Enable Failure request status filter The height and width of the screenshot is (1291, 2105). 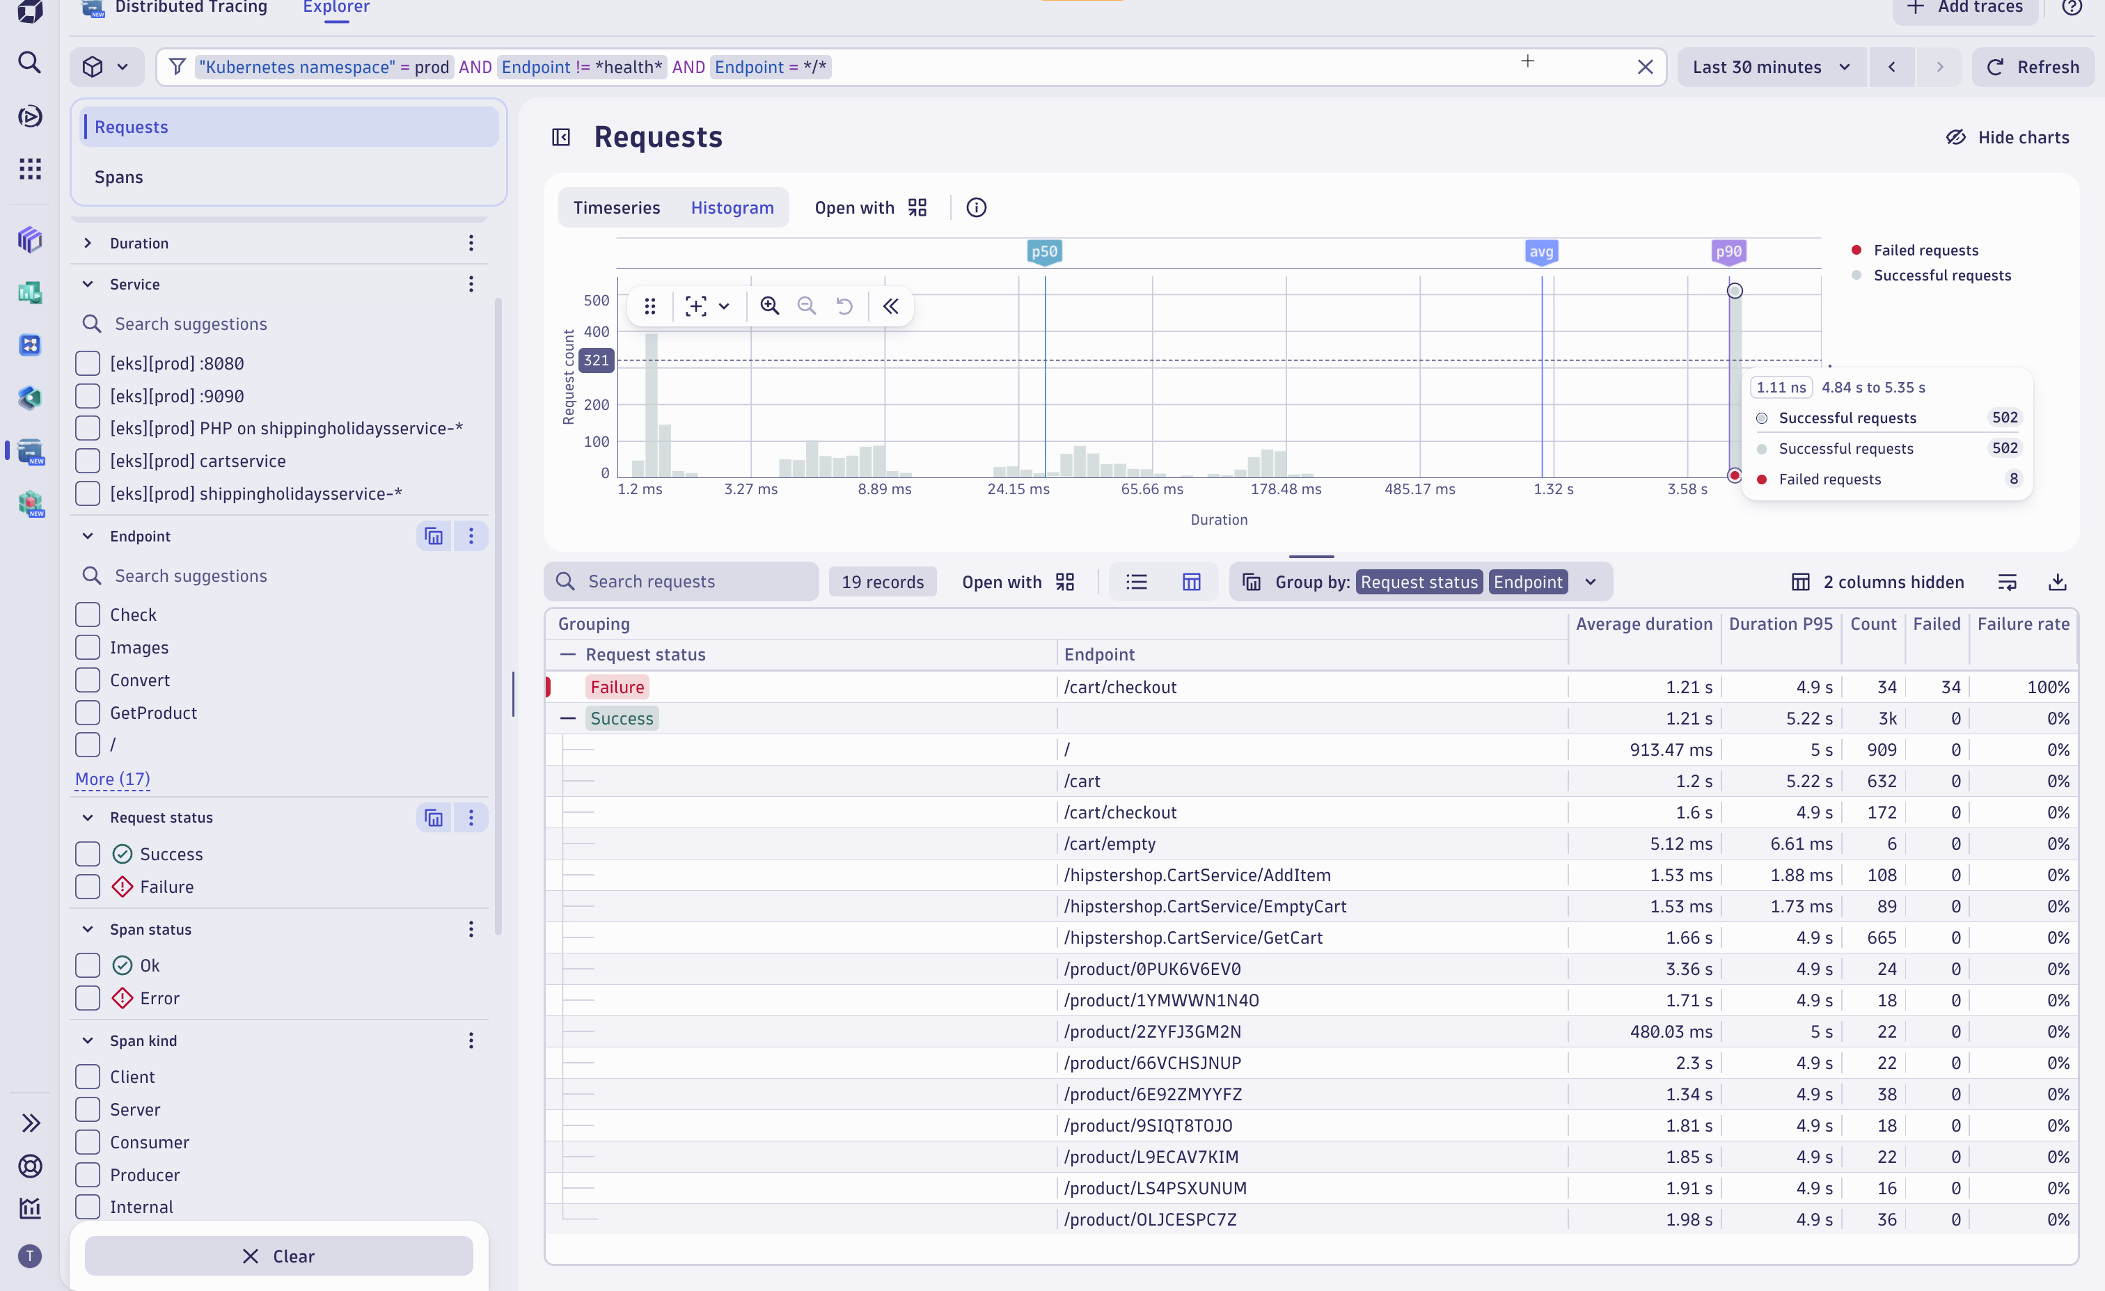pos(87,887)
